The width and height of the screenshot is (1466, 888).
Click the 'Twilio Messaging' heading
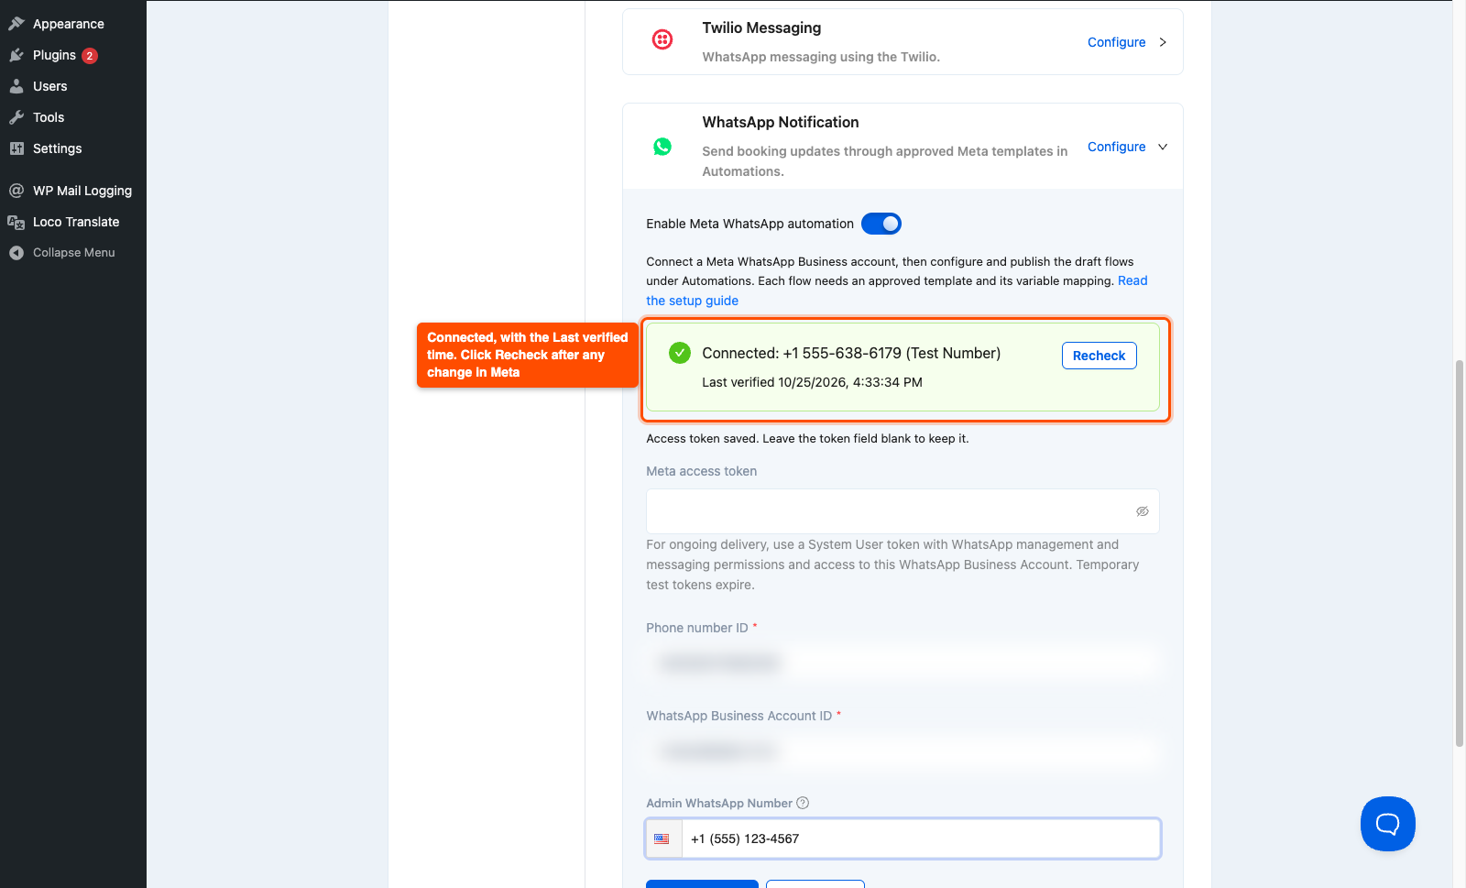tap(761, 27)
